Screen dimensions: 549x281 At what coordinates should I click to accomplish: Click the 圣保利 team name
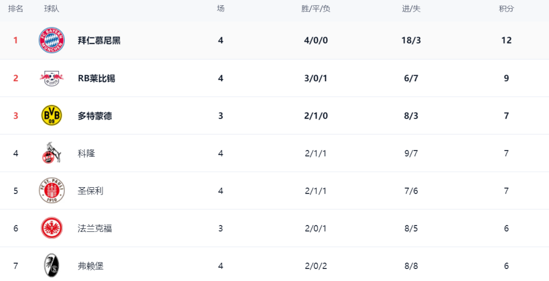pos(90,191)
